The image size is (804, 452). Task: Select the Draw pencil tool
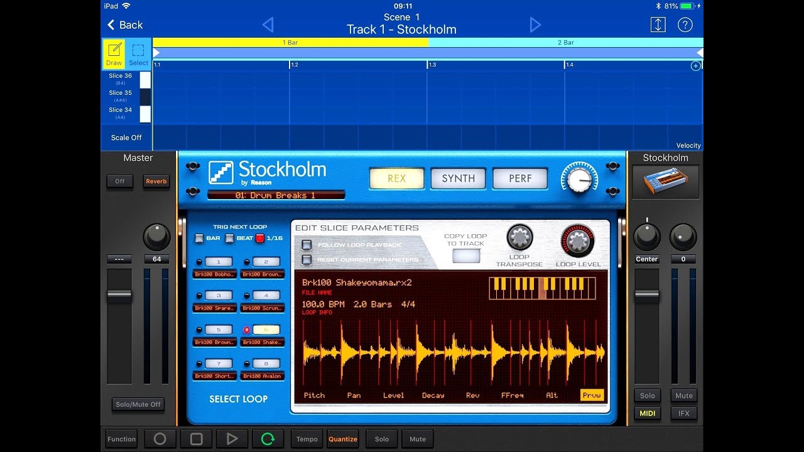click(x=114, y=53)
